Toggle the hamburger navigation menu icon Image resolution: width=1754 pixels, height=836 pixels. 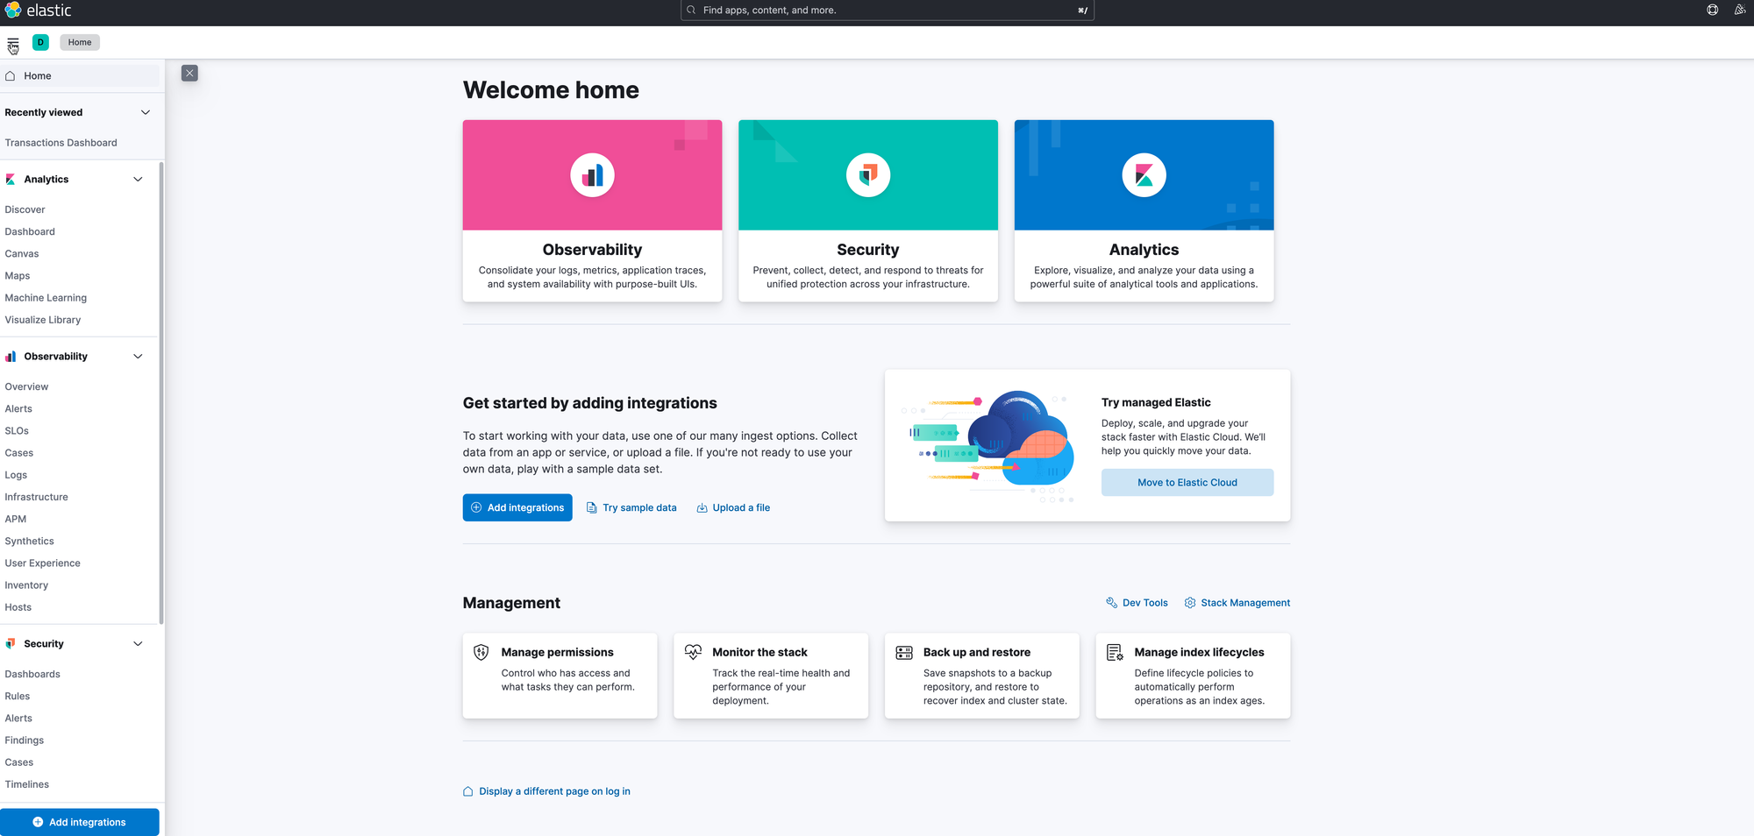coord(13,43)
